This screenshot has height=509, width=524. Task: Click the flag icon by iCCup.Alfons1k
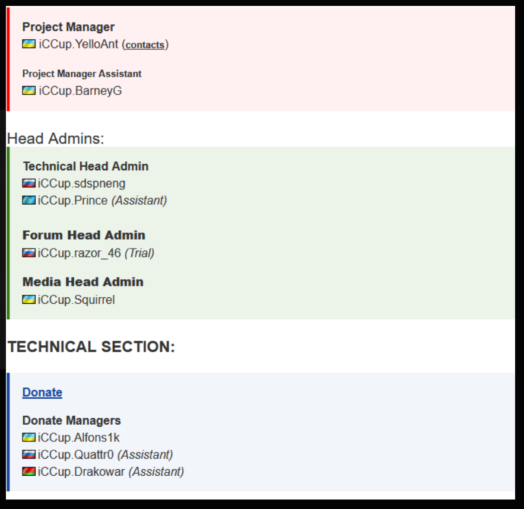(29, 437)
